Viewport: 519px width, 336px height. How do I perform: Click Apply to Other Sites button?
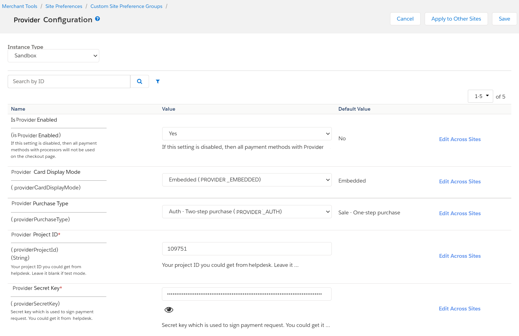click(x=456, y=19)
